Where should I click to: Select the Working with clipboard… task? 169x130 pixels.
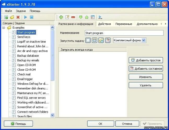click(33, 102)
